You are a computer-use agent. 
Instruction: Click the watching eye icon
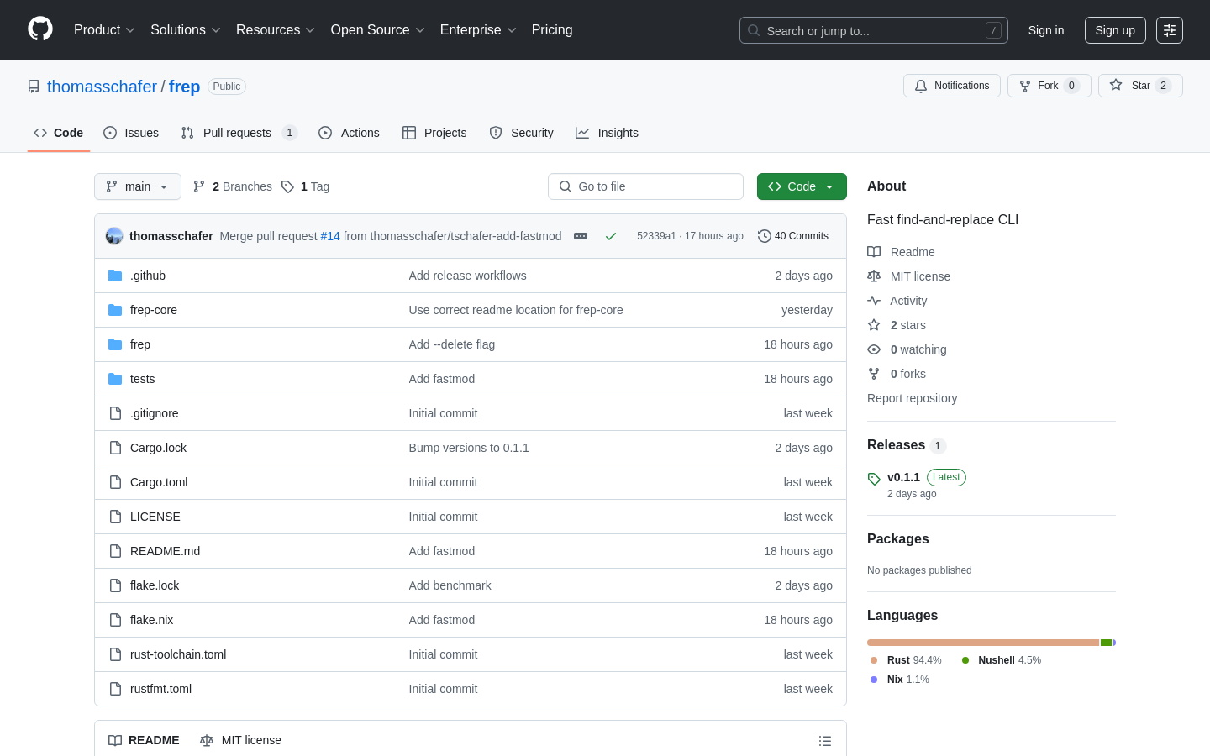coord(874,349)
